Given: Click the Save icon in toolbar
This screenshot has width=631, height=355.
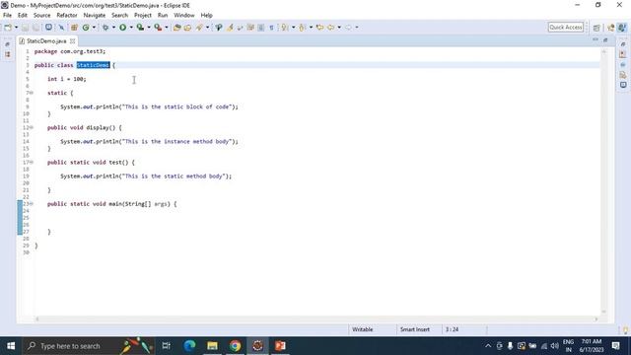Looking at the screenshot, I should pyautogui.click(x=25, y=28).
